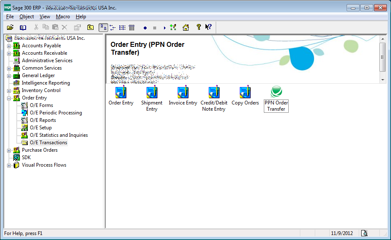Go up one folder level

pos(91,27)
